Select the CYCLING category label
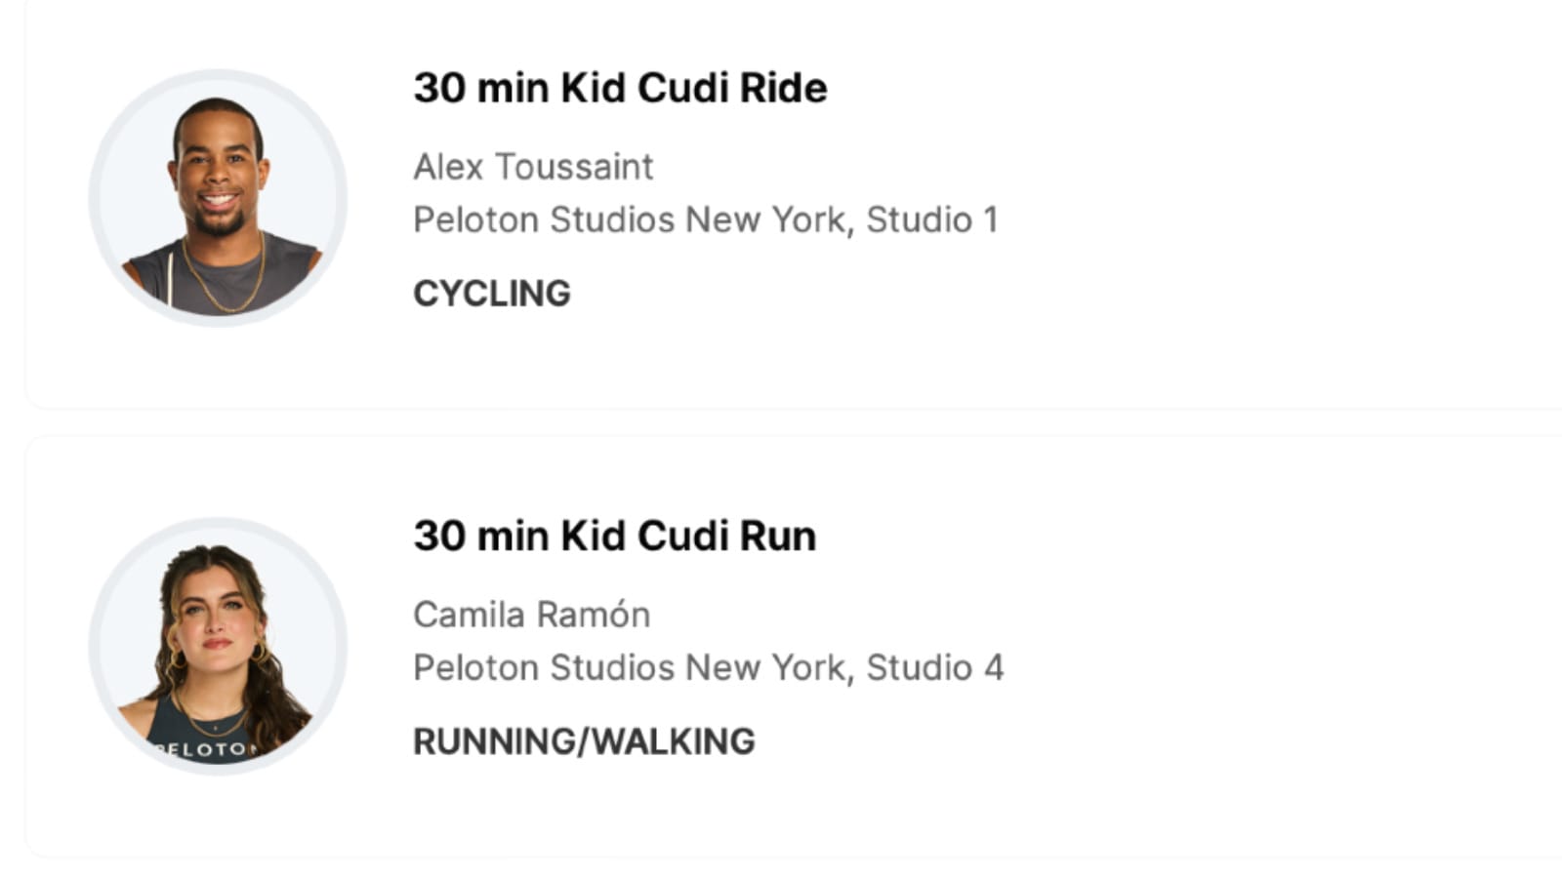The image size is (1562, 878). [x=492, y=294]
